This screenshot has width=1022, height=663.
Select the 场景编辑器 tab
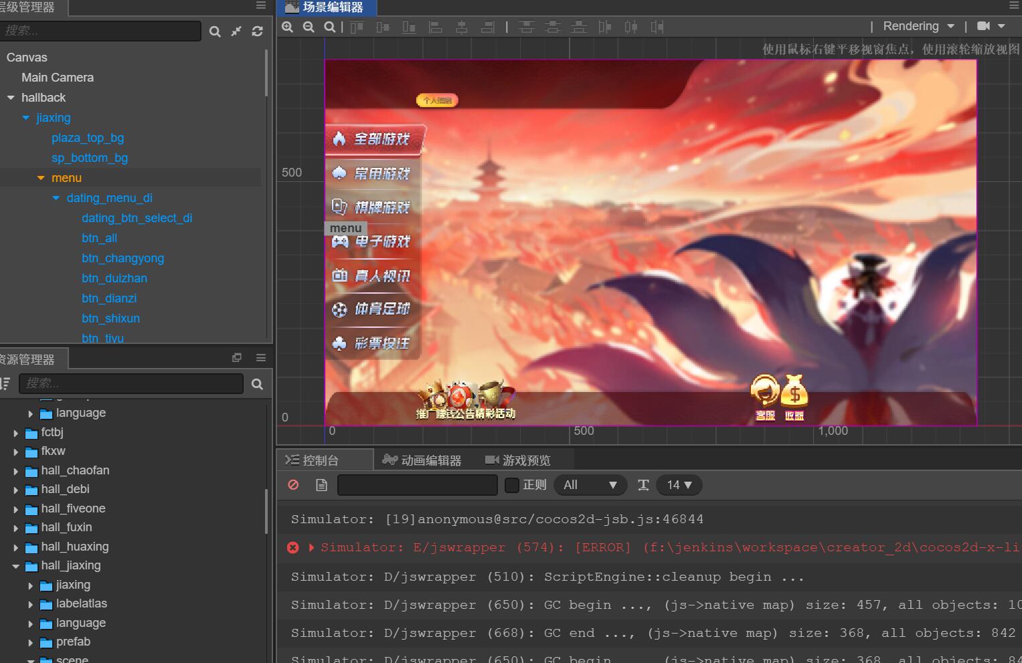coord(326,7)
